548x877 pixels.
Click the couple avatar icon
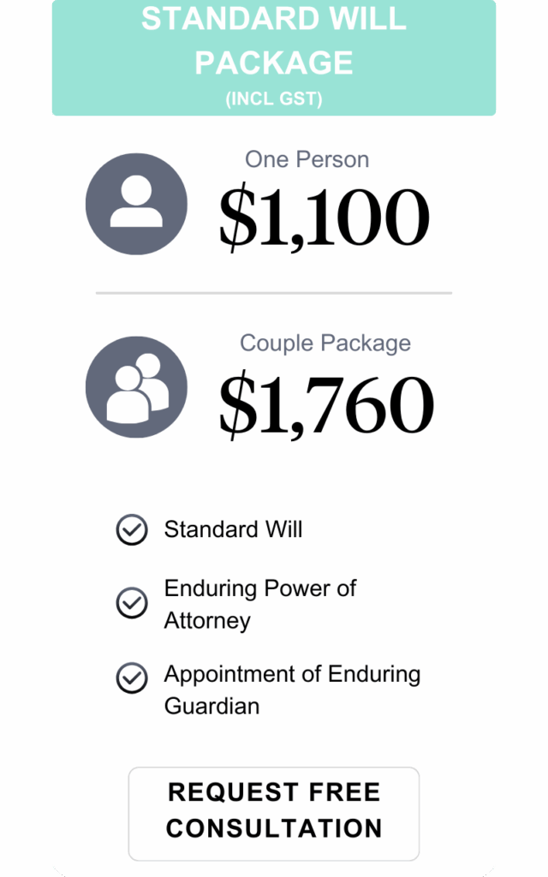click(x=136, y=387)
